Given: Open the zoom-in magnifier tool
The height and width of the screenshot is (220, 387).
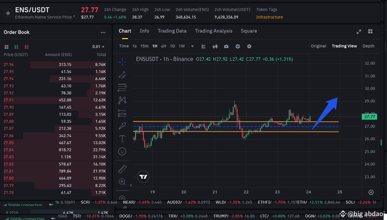Looking at the screenshot, I should [x=122, y=182].
